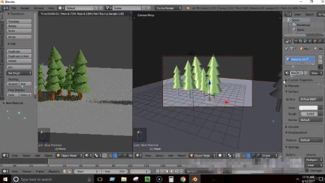325x183 pixels.
Task: Click the play animation button
Action: 171,171
